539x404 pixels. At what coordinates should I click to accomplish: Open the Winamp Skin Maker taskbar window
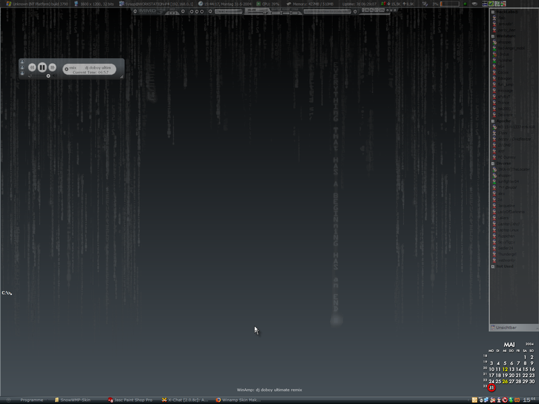[x=239, y=400]
